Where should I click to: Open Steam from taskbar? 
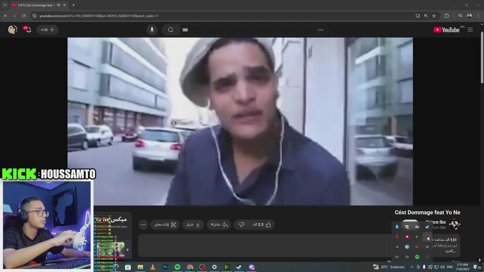coord(239,267)
